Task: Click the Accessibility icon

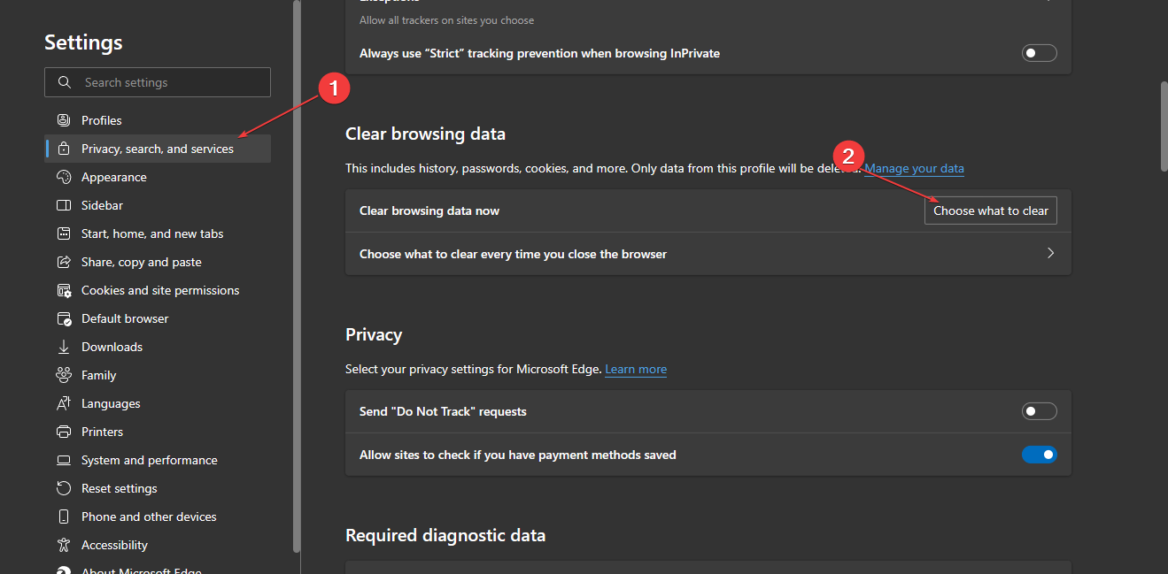Action: click(64, 545)
